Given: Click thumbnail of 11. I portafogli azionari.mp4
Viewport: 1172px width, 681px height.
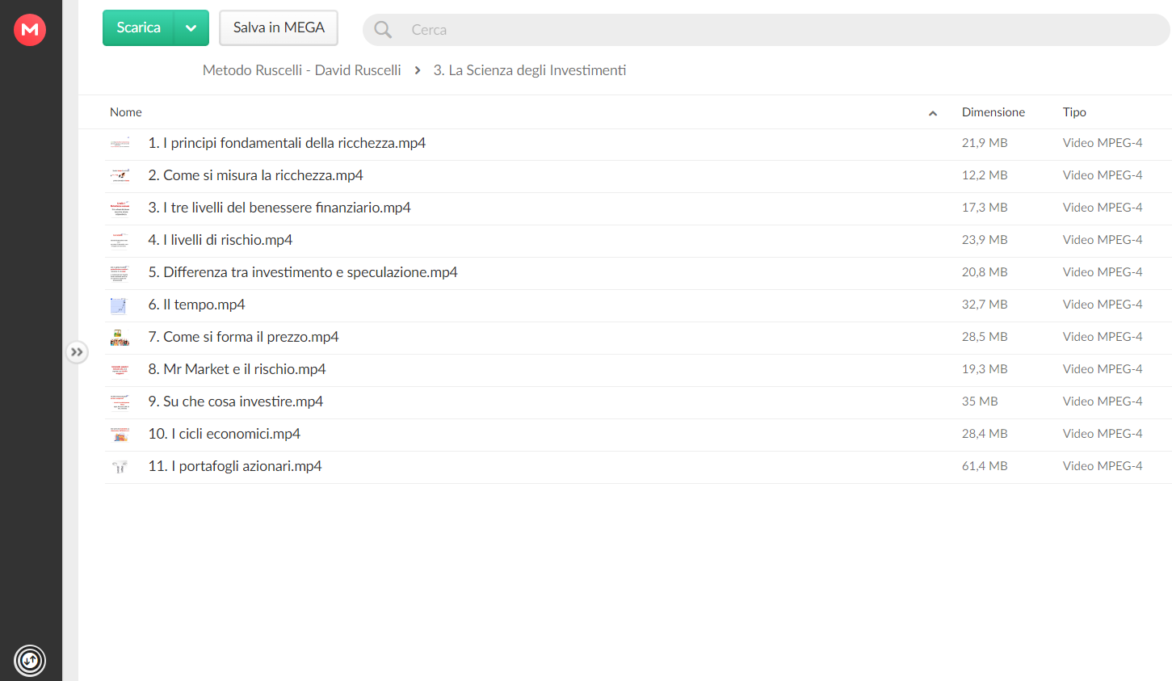Looking at the screenshot, I should (x=120, y=467).
